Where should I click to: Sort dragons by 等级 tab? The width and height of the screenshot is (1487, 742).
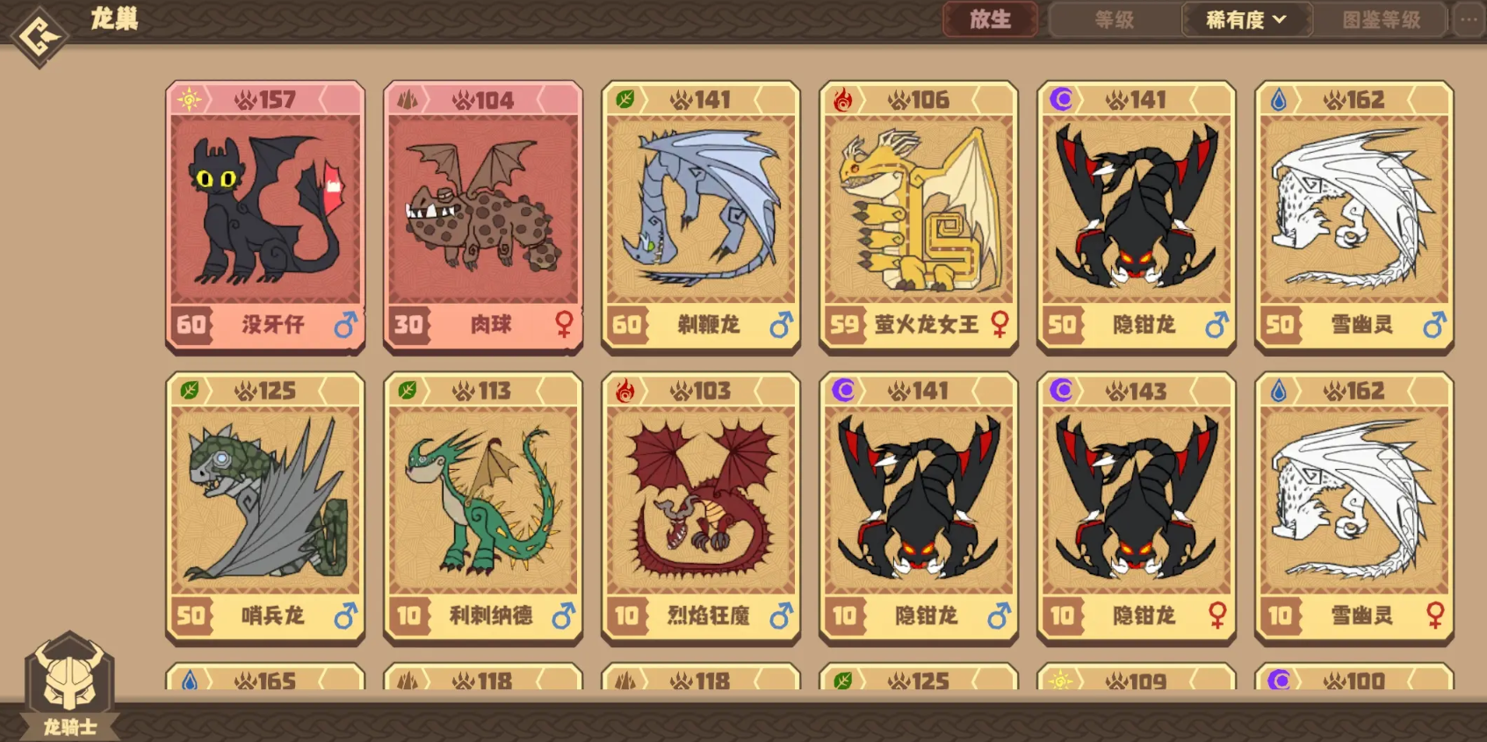pyautogui.click(x=1114, y=19)
